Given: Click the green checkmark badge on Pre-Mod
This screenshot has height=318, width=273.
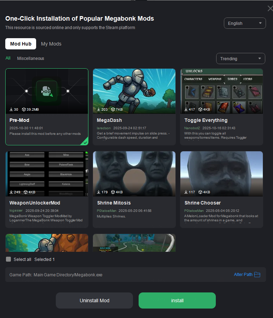Looking at the screenshot, I should (x=85, y=142).
